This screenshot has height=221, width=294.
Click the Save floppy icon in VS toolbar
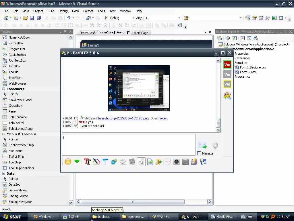pos(32,18)
